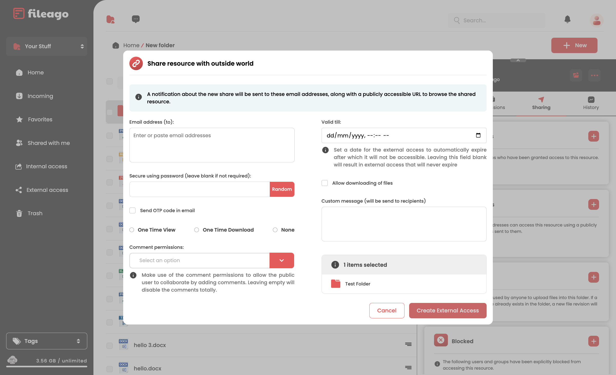Open the chat bubble icon in toolbar
This screenshot has height=375, width=616.
pos(136,19)
